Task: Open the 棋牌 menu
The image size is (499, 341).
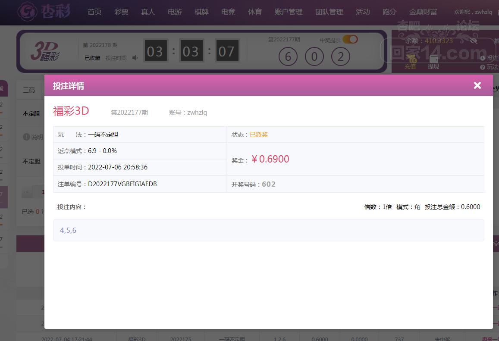Action: pos(201,12)
